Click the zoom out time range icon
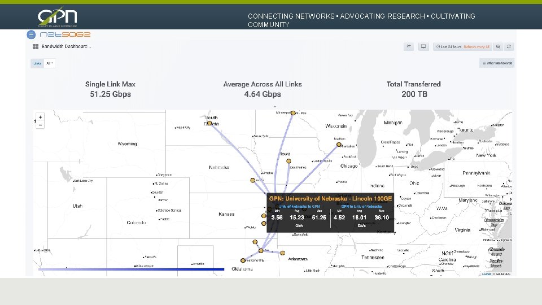This screenshot has width=542, height=305. click(498, 47)
